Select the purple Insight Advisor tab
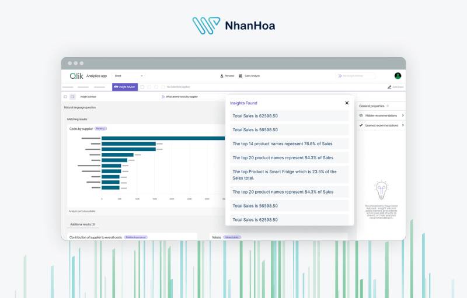The height and width of the screenshot is (298, 467). pyautogui.click(x=125, y=87)
